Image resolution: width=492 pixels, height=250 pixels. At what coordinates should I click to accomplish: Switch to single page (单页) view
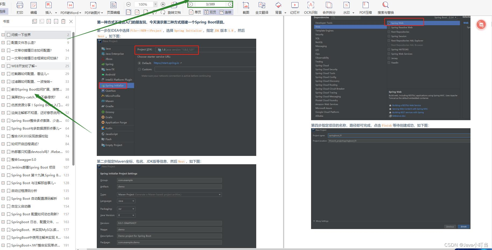[195, 12]
